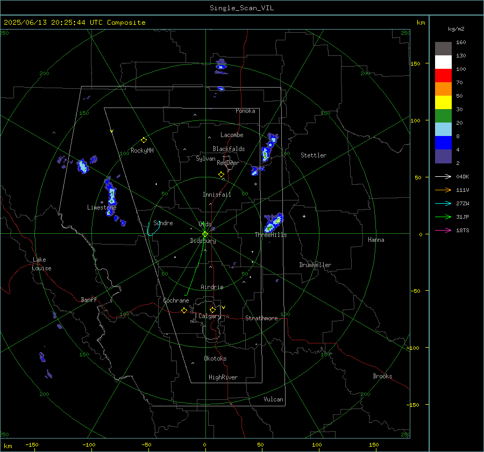Screen dimensions: 484x452
Task: Pick the green 20-30 legend swatch
Action: 443,116
